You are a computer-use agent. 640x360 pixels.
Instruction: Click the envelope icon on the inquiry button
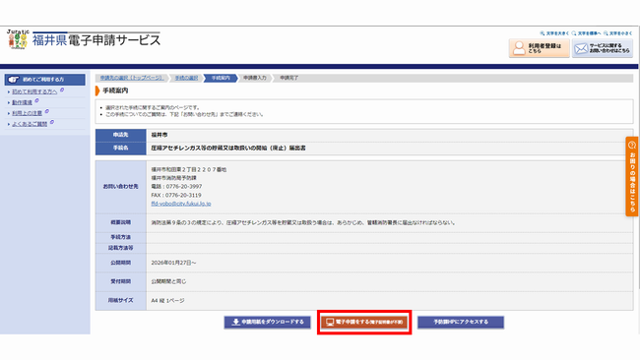[x=581, y=49]
